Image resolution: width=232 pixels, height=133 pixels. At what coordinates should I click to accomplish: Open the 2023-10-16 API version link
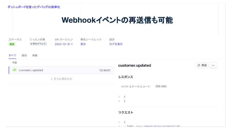(x=62, y=44)
